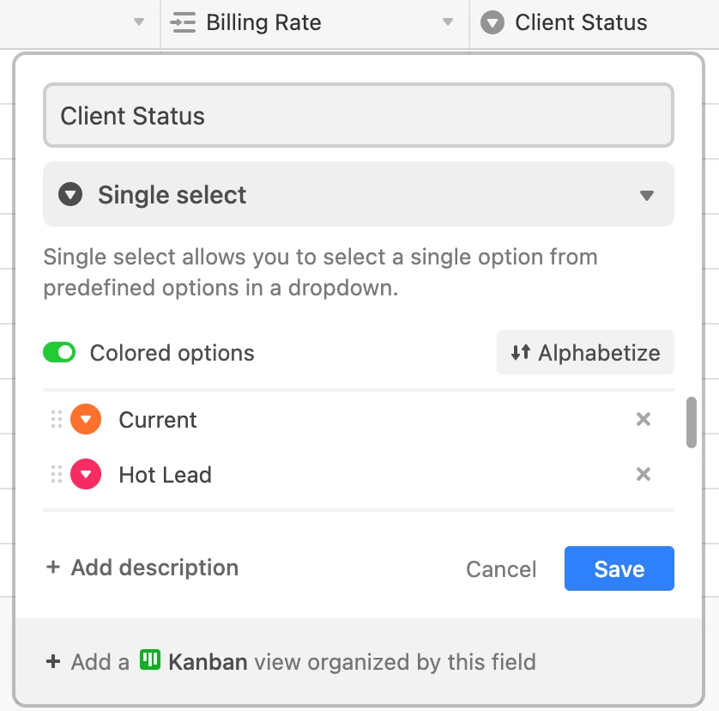Image resolution: width=719 pixels, height=711 pixels.
Task: Click the Client Status column header
Action: pyautogui.click(x=581, y=23)
